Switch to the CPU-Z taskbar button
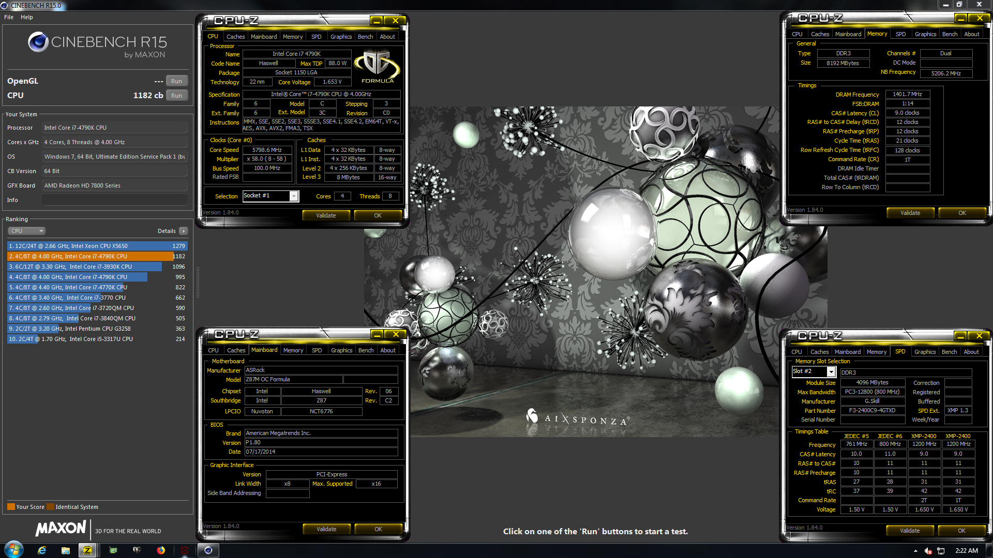The image size is (993, 558). 88,550
